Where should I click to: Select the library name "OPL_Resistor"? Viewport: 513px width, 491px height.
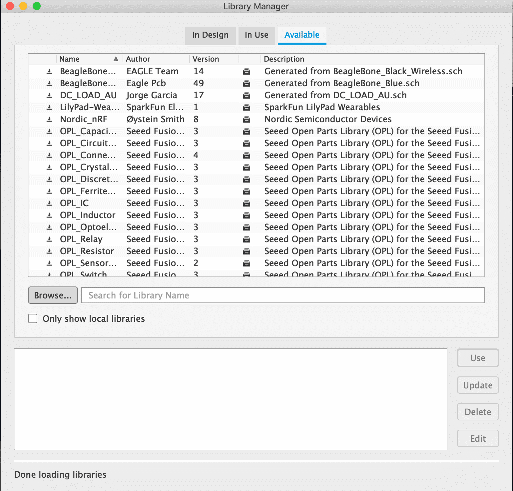(87, 251)
